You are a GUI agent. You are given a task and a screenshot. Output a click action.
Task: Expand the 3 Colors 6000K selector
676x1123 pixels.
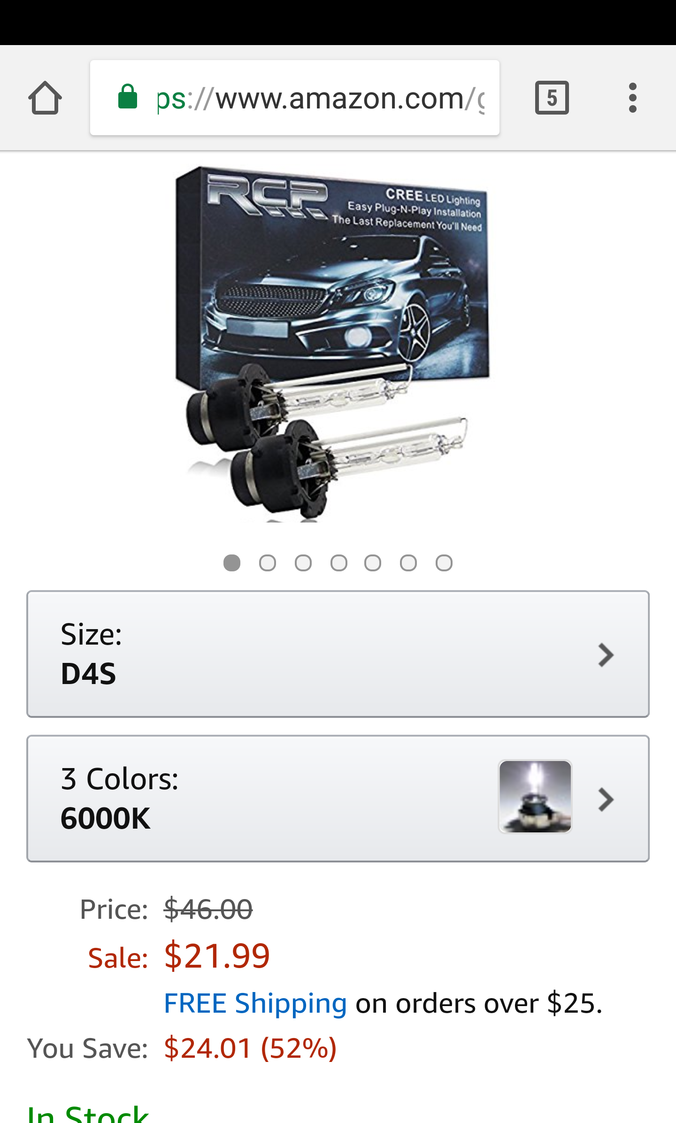(x=338, y=799)
